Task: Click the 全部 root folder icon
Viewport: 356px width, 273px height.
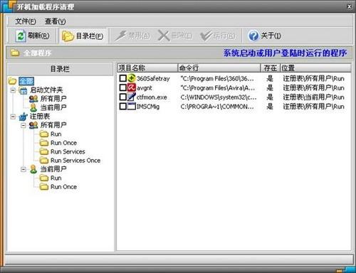Action: pyautogui.click(x=12, y=81)
